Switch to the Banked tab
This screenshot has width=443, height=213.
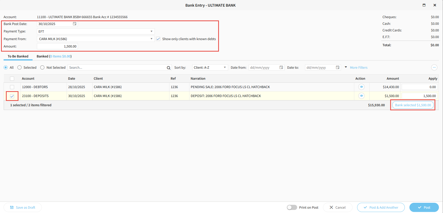(54, 56)
